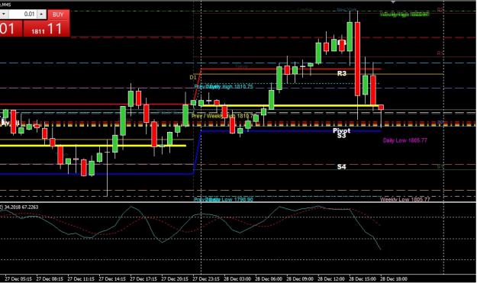
Task: Click the 'Weekly Low 1805.77' label
Action: [405, 200]
